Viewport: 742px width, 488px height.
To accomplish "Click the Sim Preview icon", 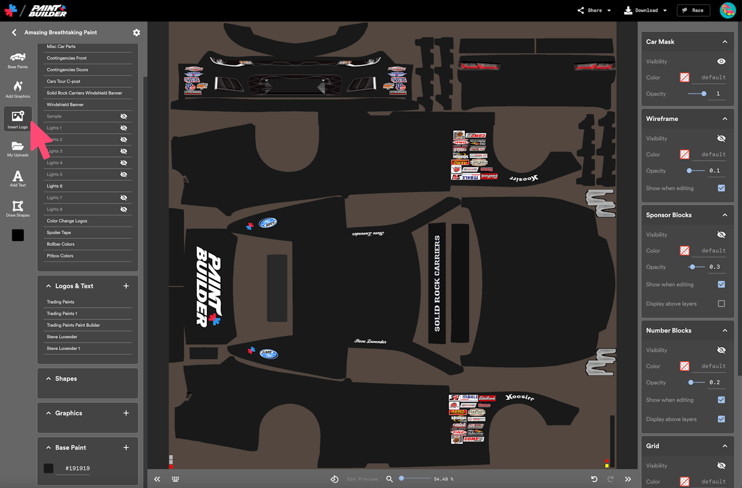I will pyautogui.click(x=334, y=479).
